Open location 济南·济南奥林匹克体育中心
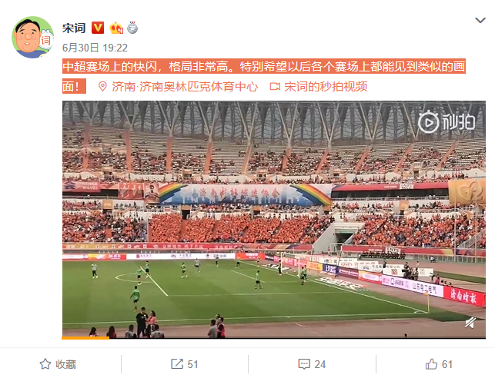The width and height of the screenshot is (495, 378). click(x=185, y=87)
